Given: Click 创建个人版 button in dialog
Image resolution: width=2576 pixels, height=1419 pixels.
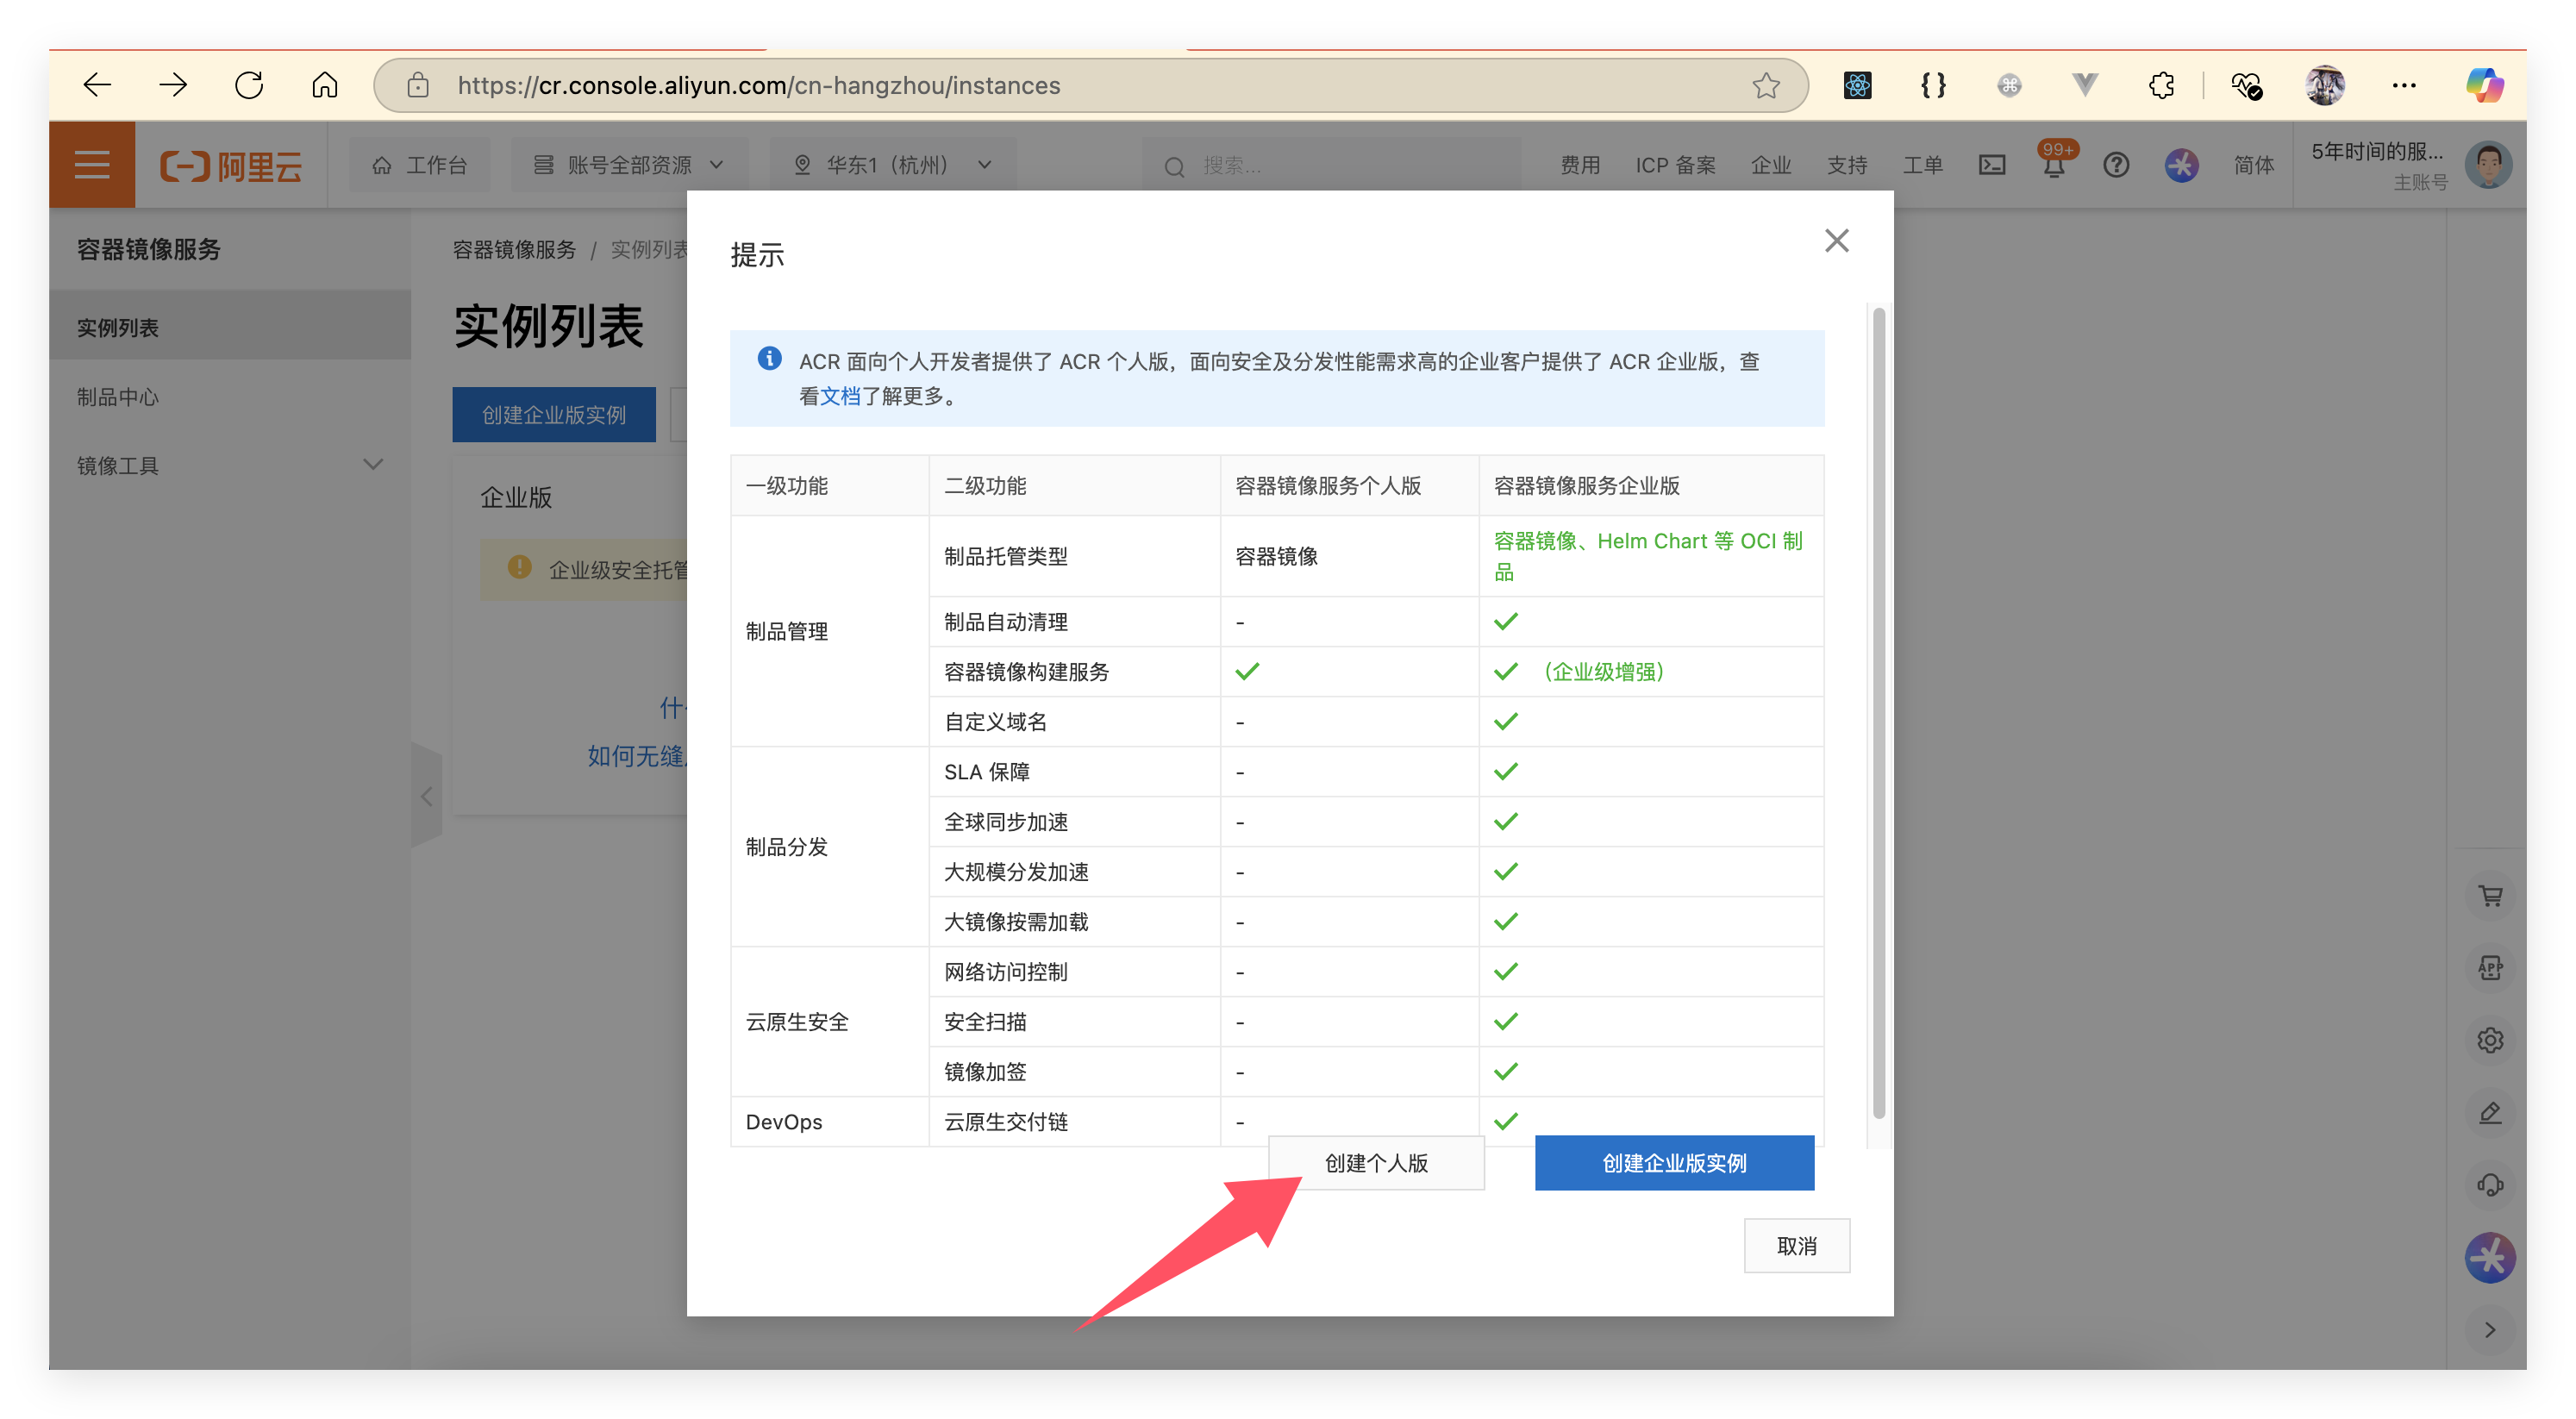Looking at the screenshot, I should [x=1376, y=1163].
